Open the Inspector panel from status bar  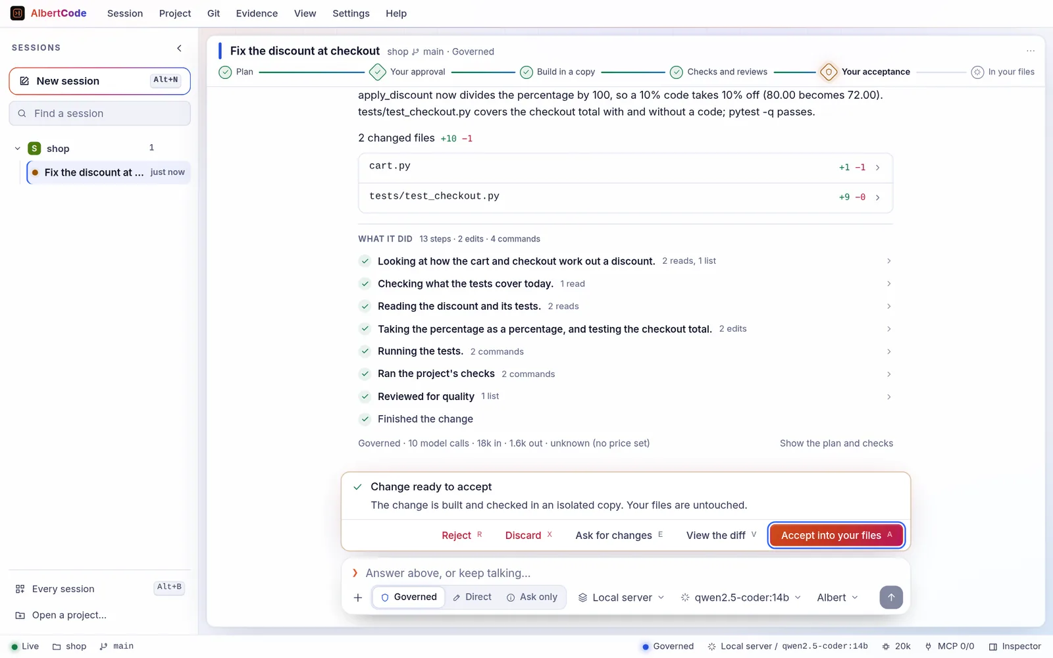click(1015, 646)
